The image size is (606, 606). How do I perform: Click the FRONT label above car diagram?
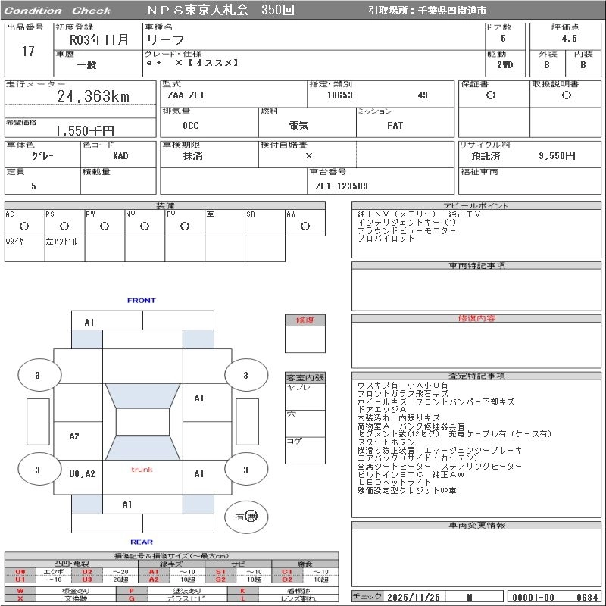click(142, 300)
